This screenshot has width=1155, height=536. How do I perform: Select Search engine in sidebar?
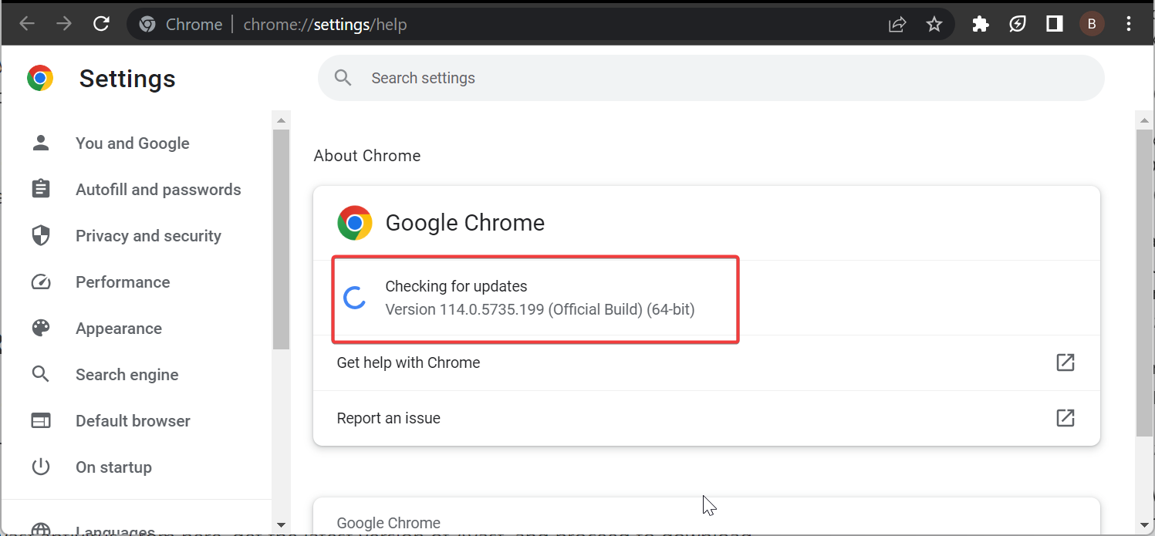tap(127, 375)
